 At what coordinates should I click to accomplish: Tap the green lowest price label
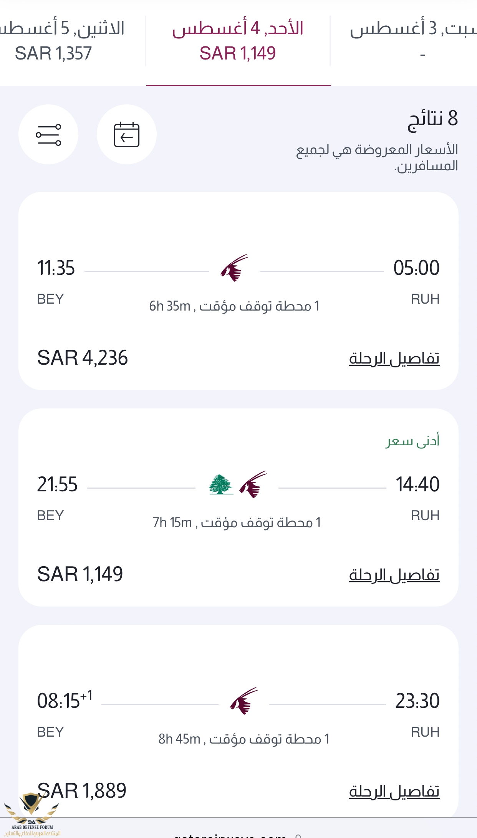pyautogui.click(x=412, y=441)
